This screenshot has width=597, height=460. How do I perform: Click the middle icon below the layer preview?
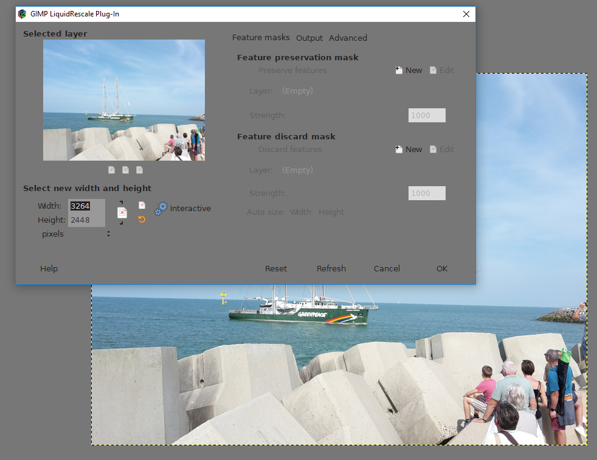[125, 170]
